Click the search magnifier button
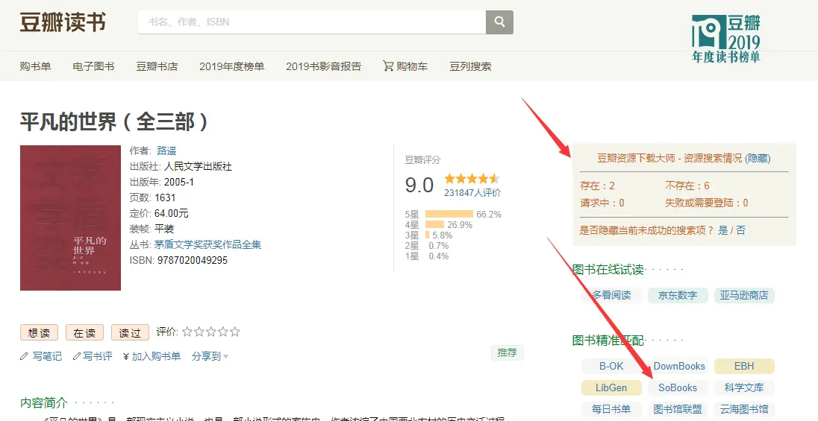The height and width of the screenshot is (421, 818). 499,22
